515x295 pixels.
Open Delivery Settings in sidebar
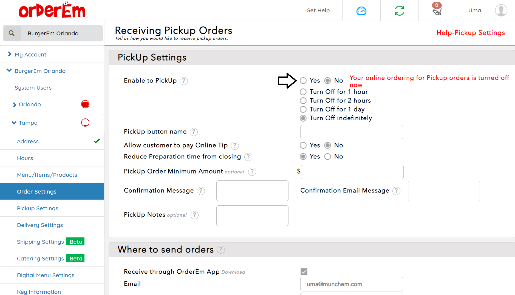pos(40,225)
